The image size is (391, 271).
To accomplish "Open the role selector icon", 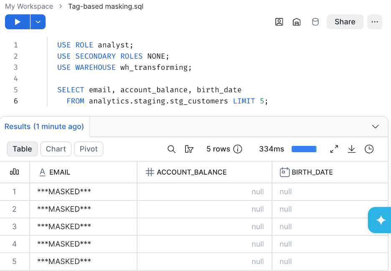I will click(279, 22).
